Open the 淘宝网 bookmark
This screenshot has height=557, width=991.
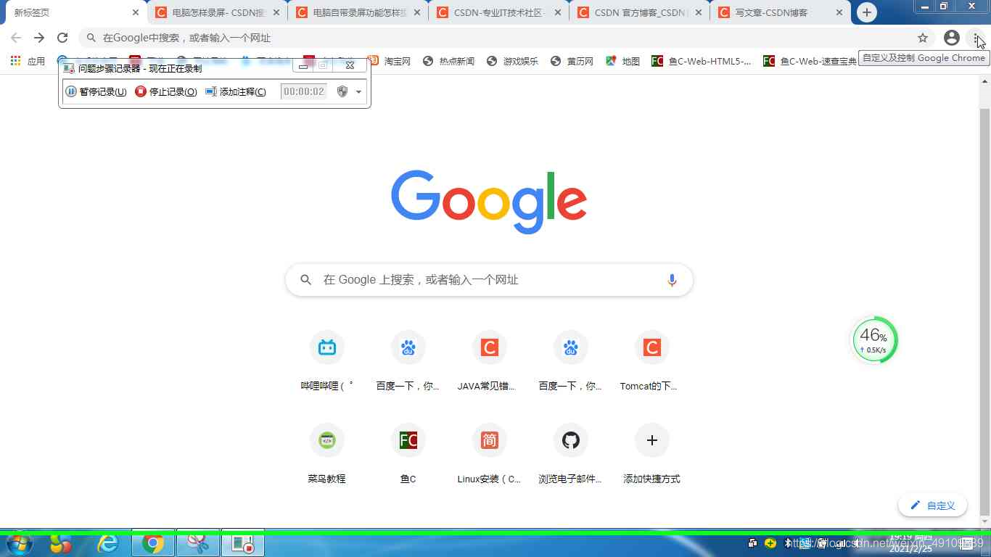coord(390,61)
